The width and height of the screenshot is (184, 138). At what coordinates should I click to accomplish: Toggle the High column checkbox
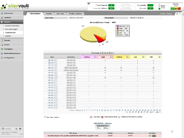tap(111, 57)
